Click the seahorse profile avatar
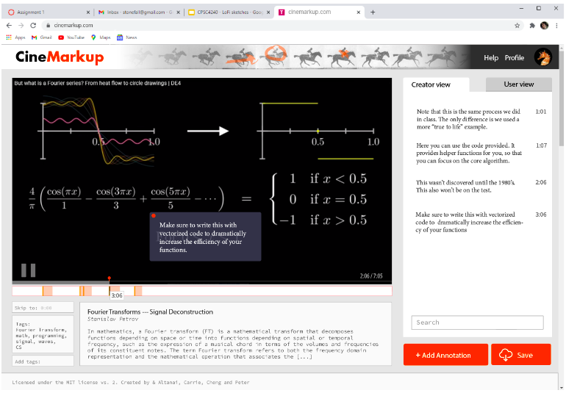 pyautogui.click(x=543, y=57)
